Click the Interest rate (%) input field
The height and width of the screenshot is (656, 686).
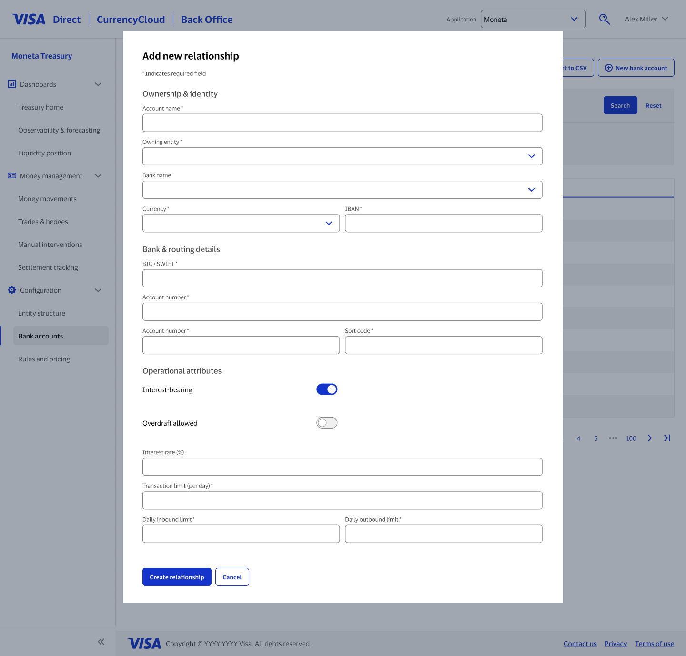click(x=342, y=467)
